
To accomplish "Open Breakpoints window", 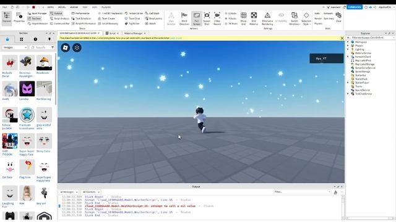I will pyautogui.click(x=153, y=18).
